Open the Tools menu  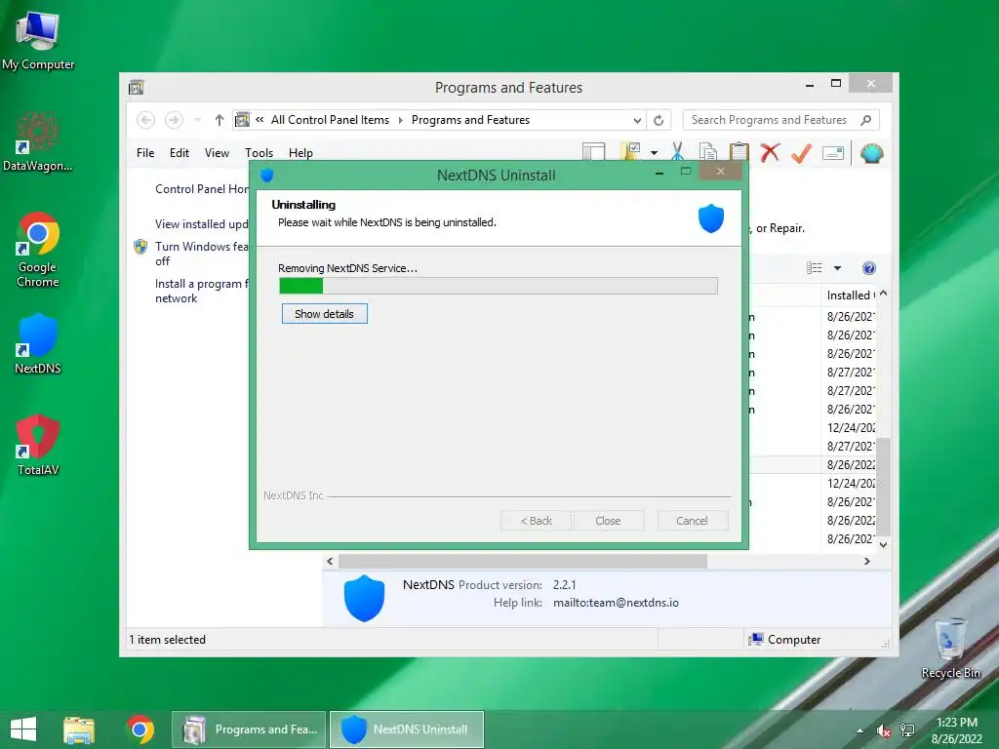(259, 153)
